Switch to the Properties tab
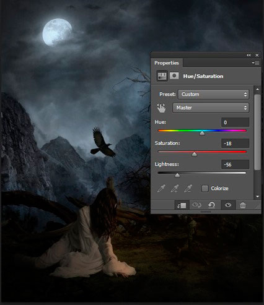 coord(167,62)
